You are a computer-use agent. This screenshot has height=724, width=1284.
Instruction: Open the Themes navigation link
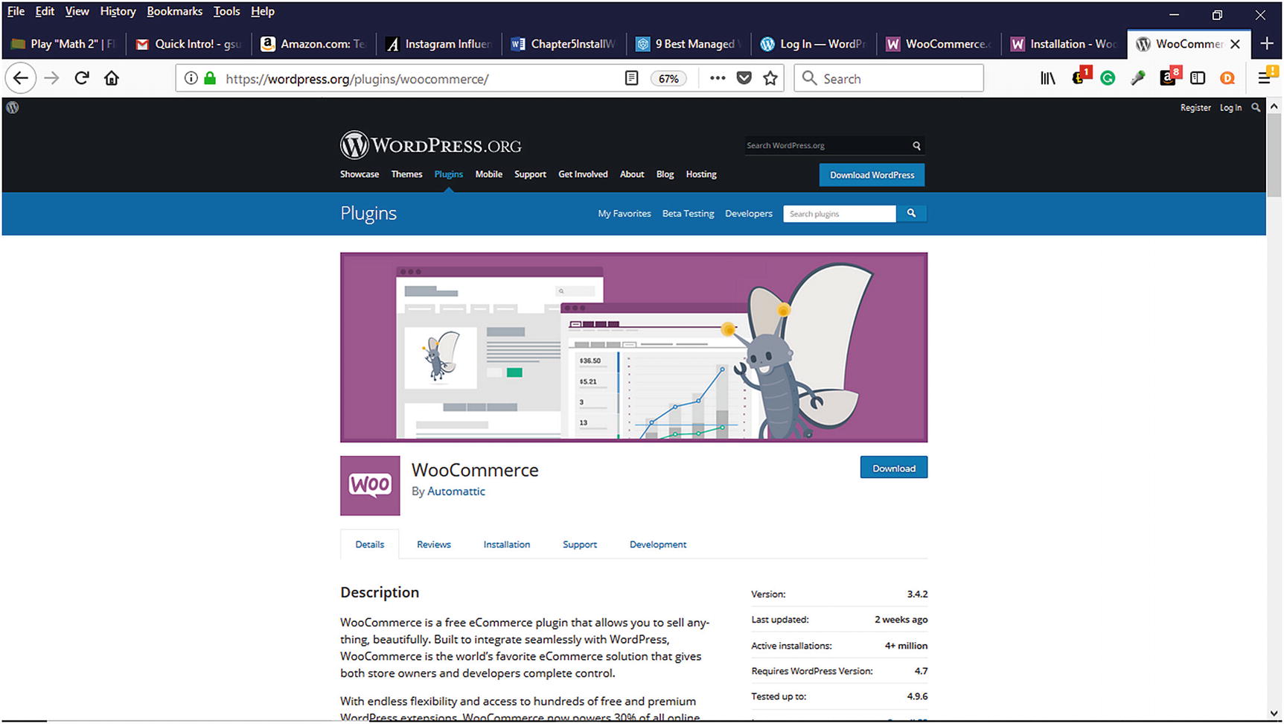pos(406,174)
